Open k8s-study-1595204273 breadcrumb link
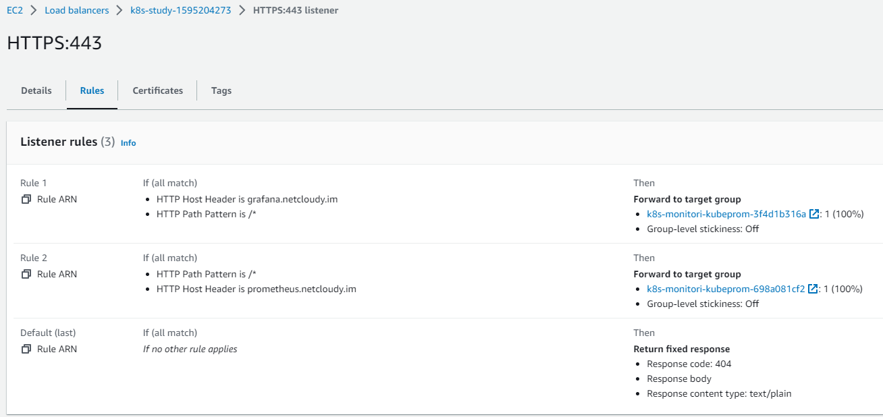The image size is (883, 417). coord(180,11)
